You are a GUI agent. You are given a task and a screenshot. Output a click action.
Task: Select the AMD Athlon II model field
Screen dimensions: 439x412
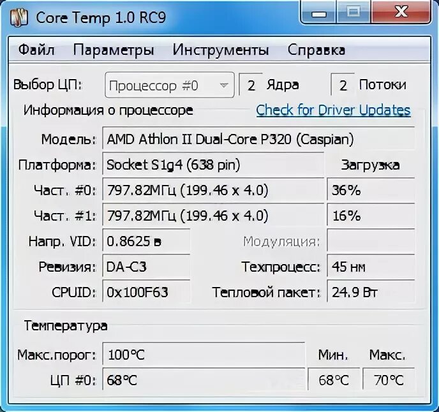pyautogui.click(x=258, y=139)
